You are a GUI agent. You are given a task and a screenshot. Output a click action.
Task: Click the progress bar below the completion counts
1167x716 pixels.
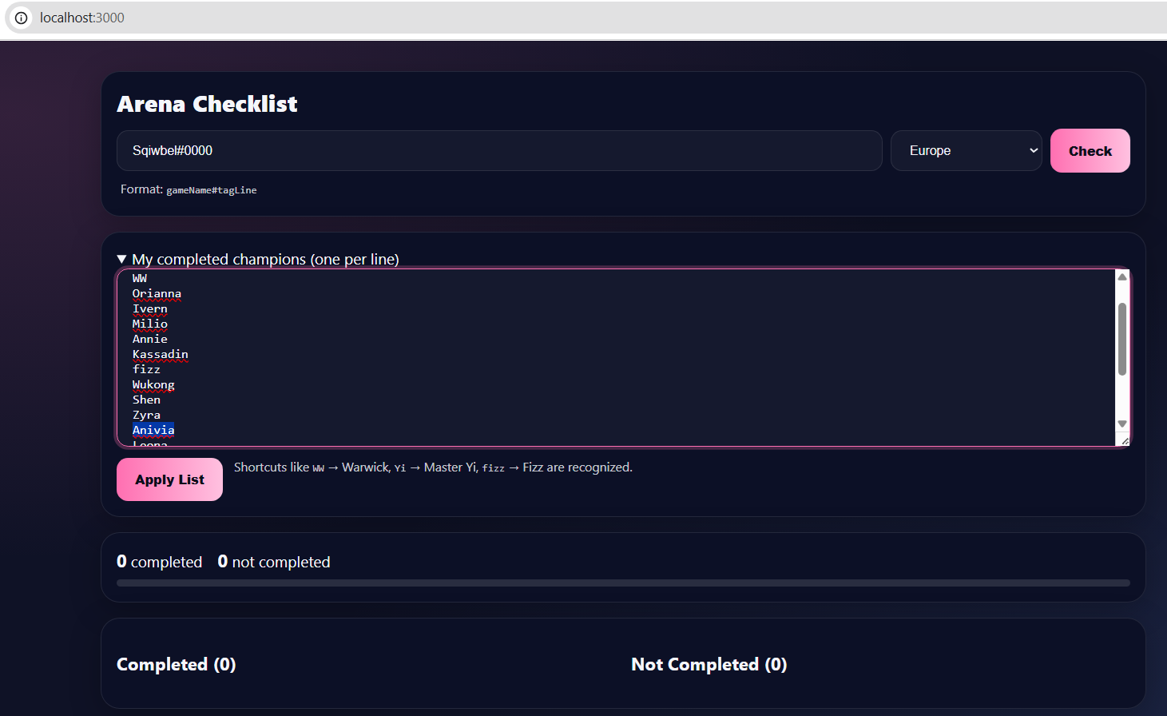pyautogui.click(x=623, y=583)
